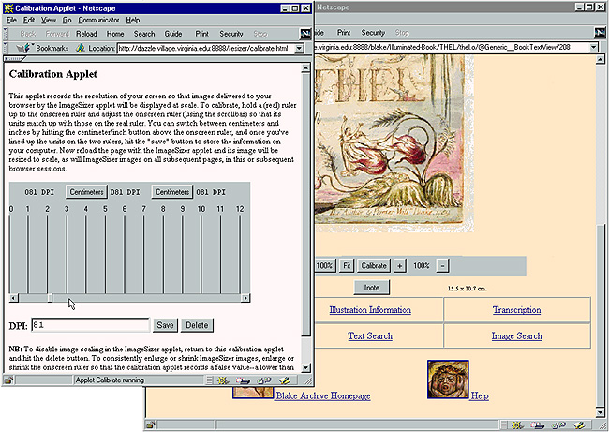609x432 pixels.
Task: Expand the Location dropdown in Calibration window
Action: point(299,48)
